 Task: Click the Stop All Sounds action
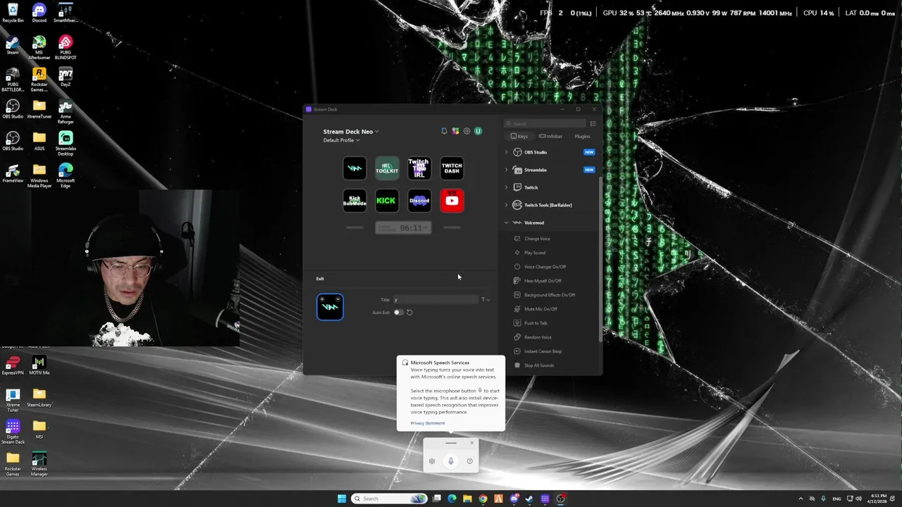[539, 365]
